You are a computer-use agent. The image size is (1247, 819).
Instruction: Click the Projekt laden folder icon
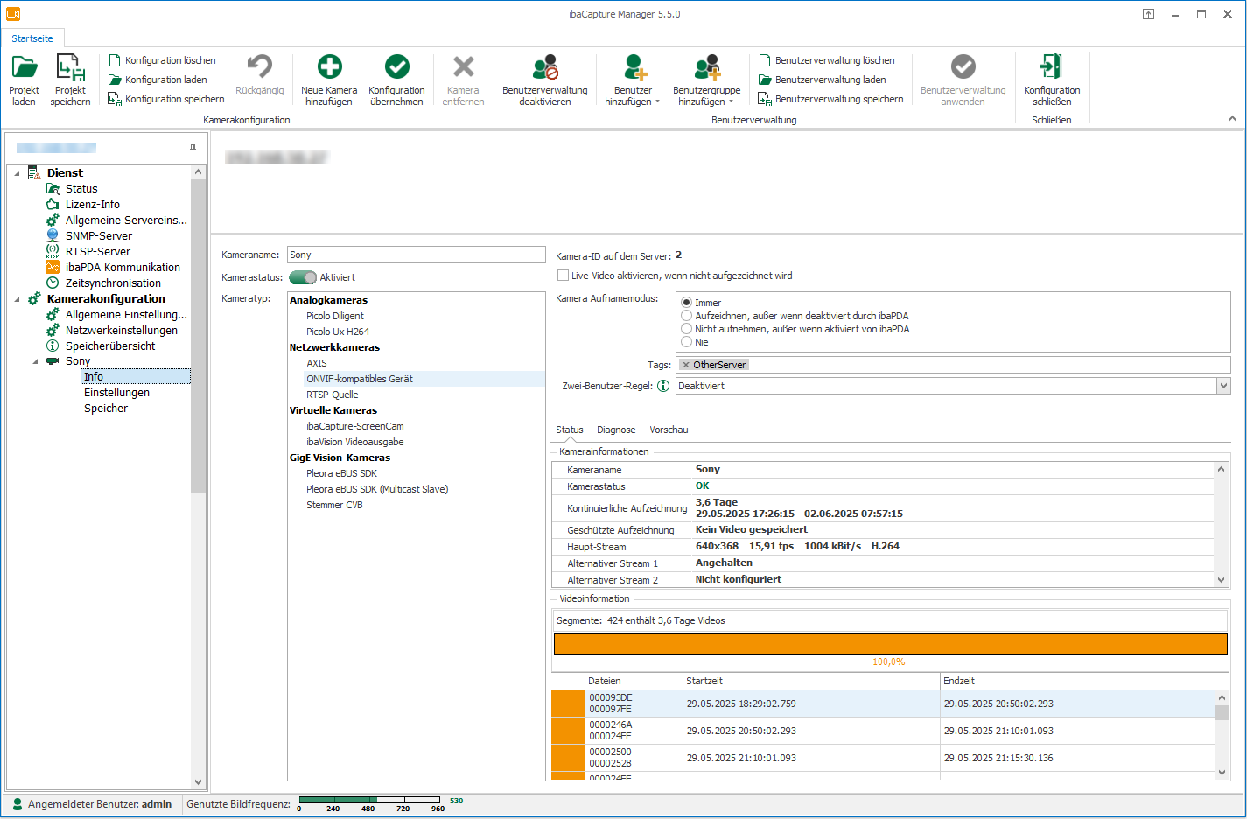pos(24,68)
